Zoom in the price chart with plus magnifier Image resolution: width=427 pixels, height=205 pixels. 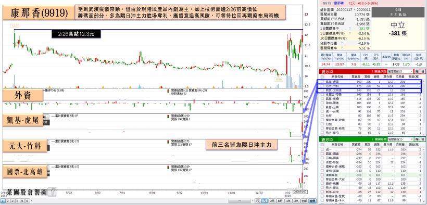[x=264, y=201]
